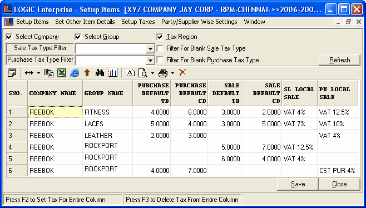Screen dimensions: 366x208
Task: Open Set Other Item Details menu
Action: pos(85,22)
